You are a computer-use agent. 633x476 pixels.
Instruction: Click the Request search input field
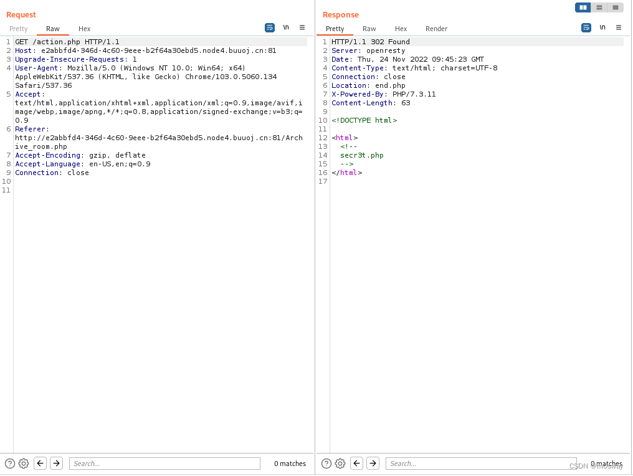(164, 464)
